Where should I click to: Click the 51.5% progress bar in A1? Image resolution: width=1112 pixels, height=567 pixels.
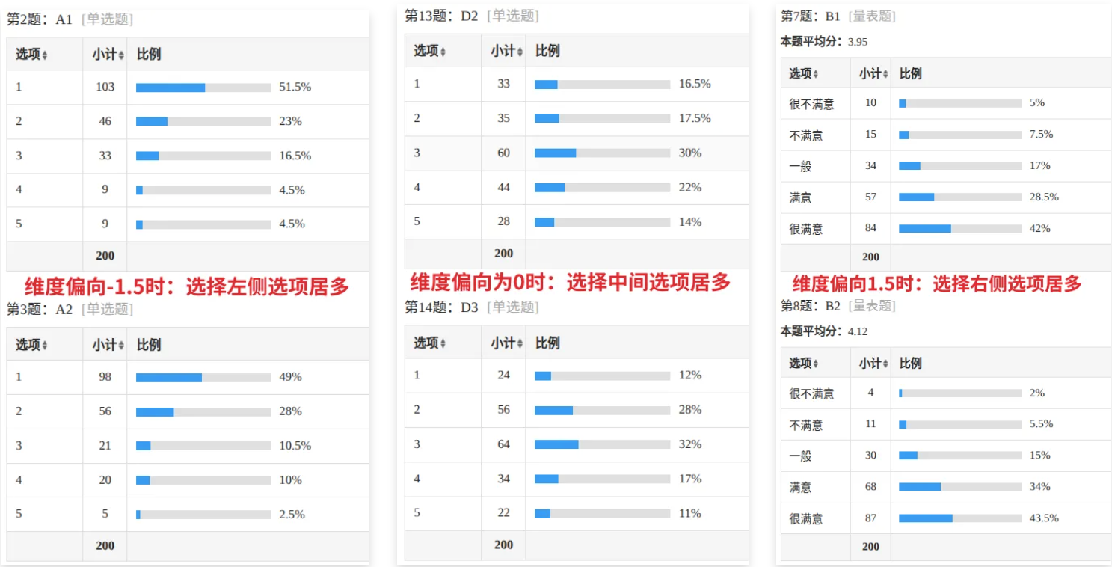203,88
